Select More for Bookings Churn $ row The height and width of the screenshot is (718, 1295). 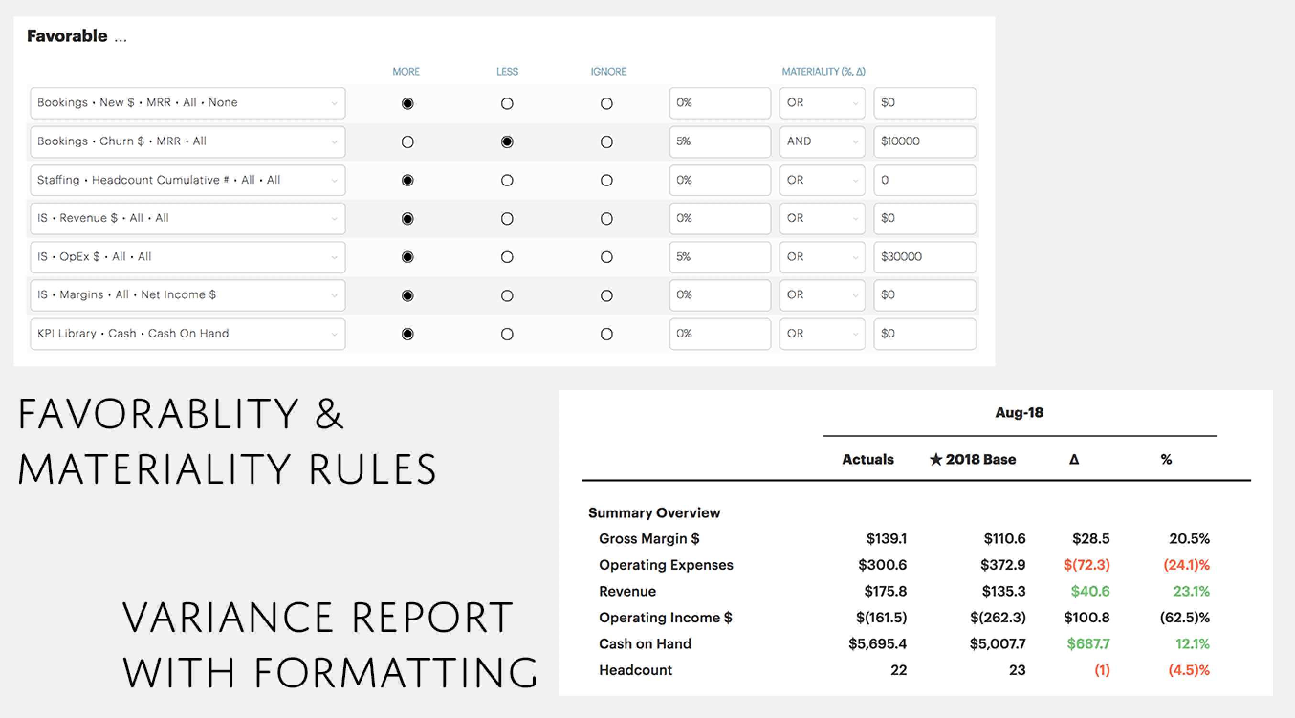408,142
